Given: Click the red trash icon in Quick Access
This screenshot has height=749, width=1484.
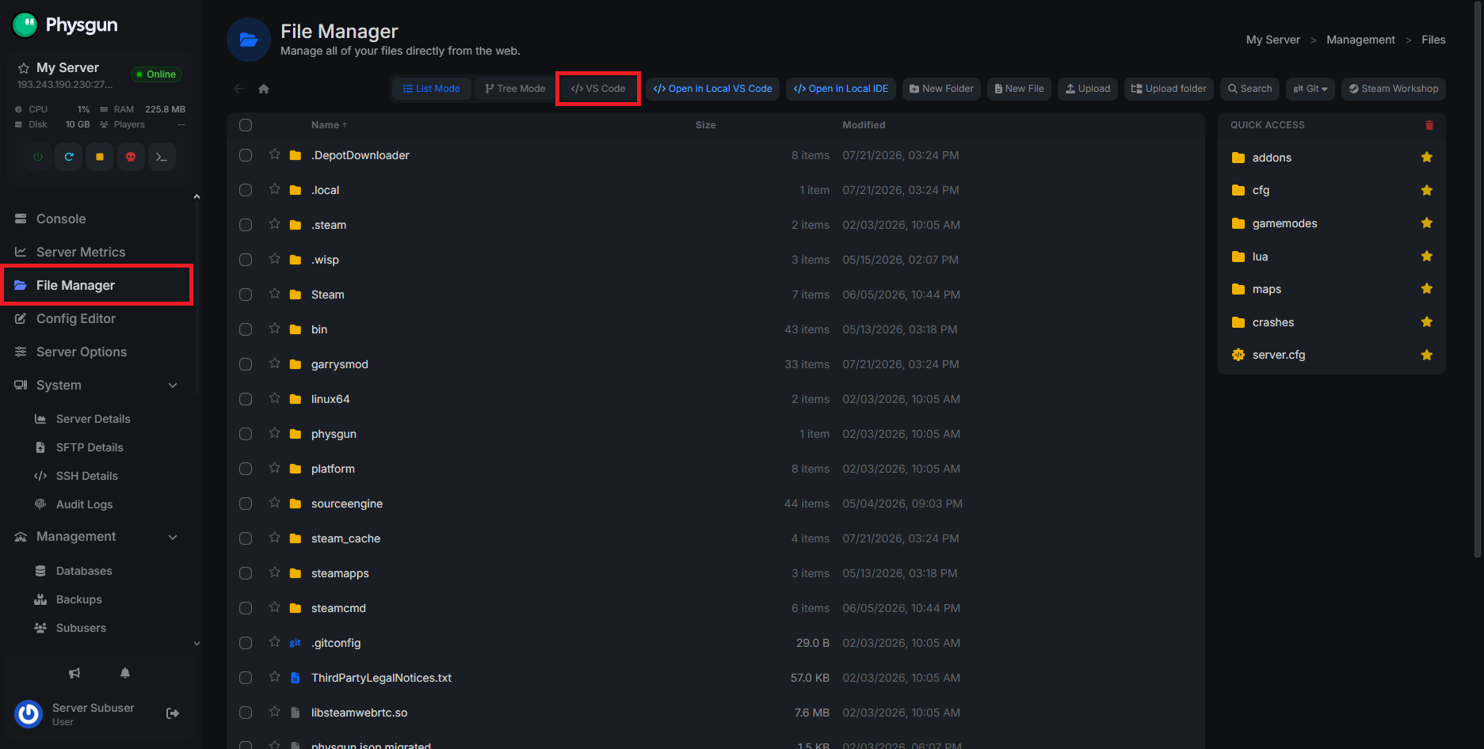Looking at the screenshot, I should click(x=1429, y=125).
